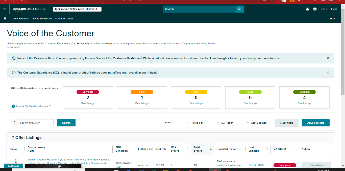Click the orange Poor badge
This screenshot has width=345, height=171.
pos(142,92)
